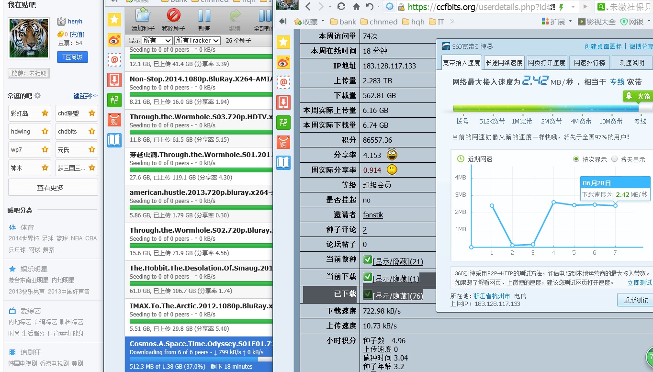This screenshot has width=653, height=372.
Task: Switch to the 网速排行榜 tab
Action: (589, 63)
